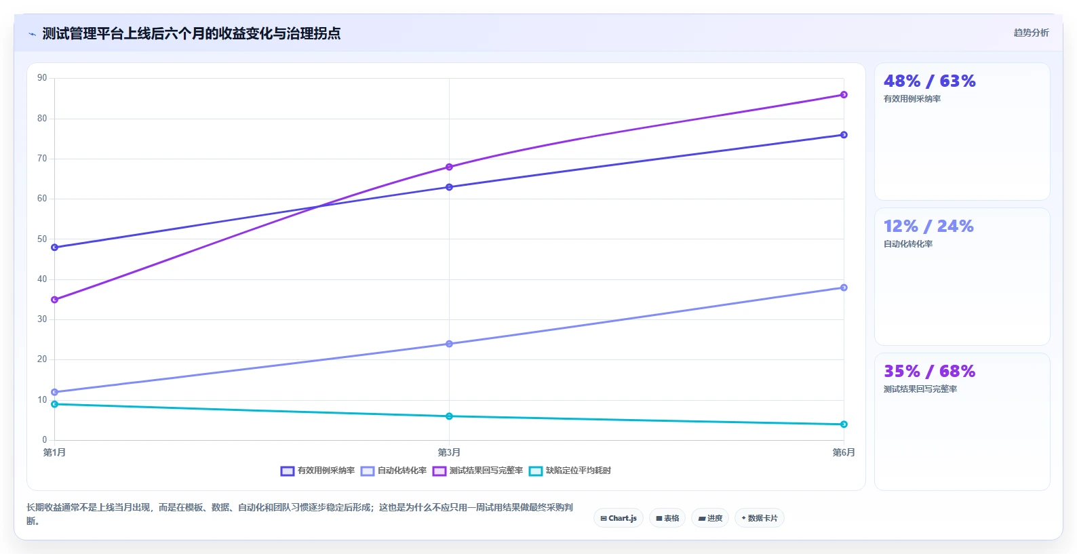The height and width of the screenshot is (554, 1077).
Task: Click the 50 y-axis tick label
Action: (x=42, y=239)
